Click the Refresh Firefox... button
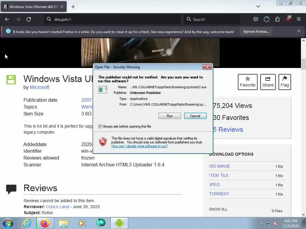The height and width of the screenshot is (229, 306). tap(256, 32)
